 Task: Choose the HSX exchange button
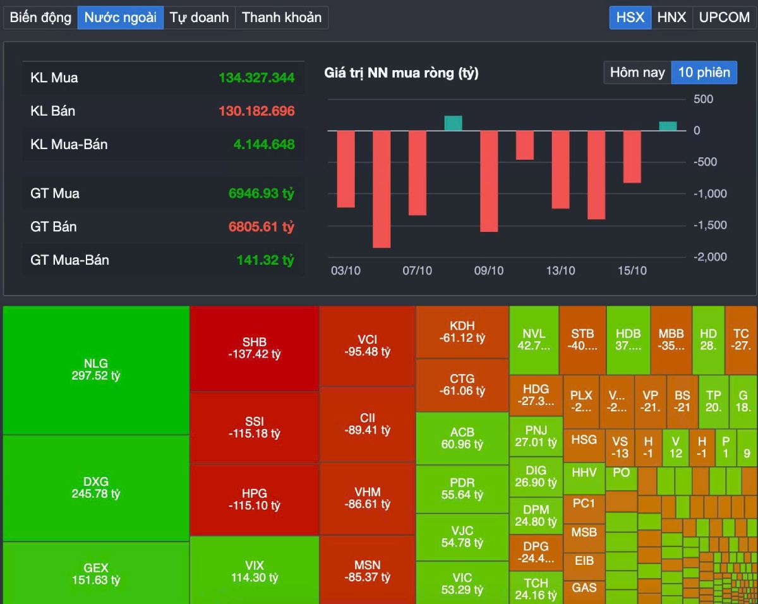click(630, 17)
